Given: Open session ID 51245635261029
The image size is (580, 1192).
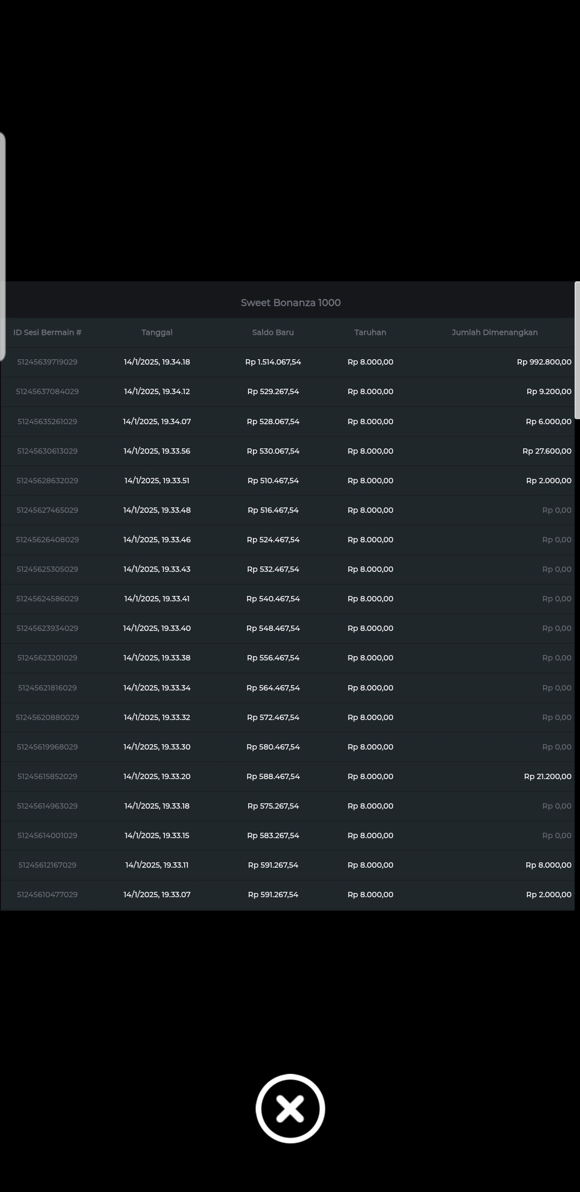Looking at the screenshot, I should pos(47,421).
